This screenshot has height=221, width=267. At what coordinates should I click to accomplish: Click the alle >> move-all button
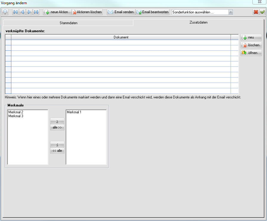[57, 127]
